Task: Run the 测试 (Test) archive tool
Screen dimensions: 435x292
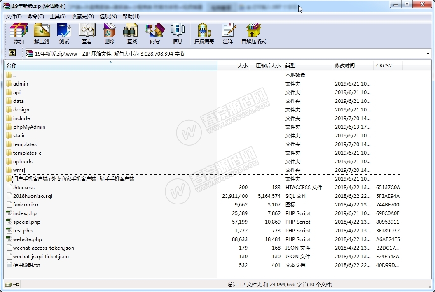Action: (64, 33)
